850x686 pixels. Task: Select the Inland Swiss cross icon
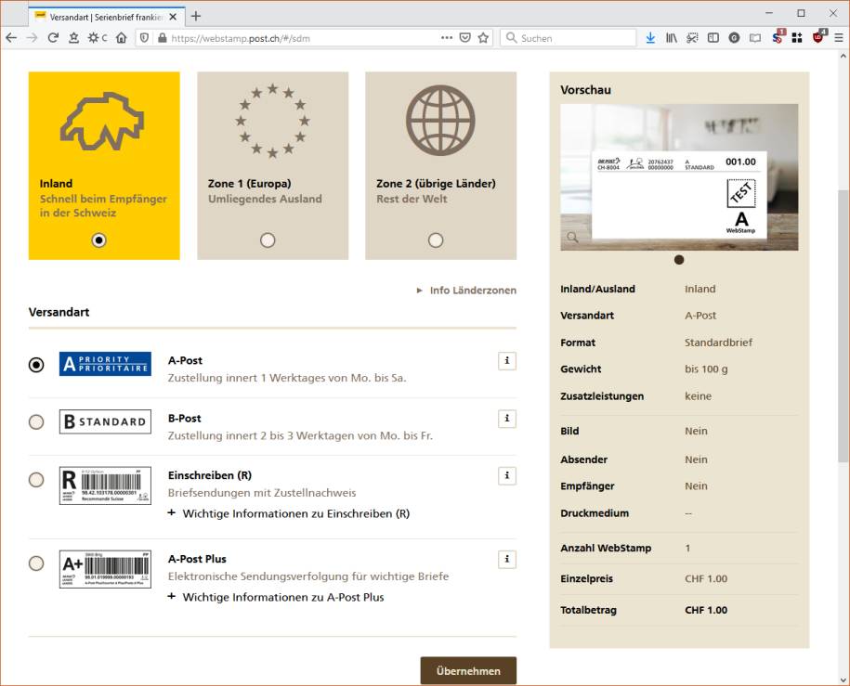103,120
